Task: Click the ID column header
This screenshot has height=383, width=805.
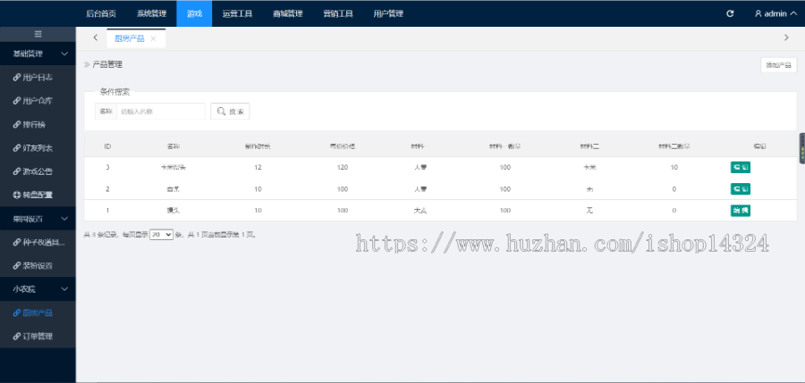Action: pos(108,146)
